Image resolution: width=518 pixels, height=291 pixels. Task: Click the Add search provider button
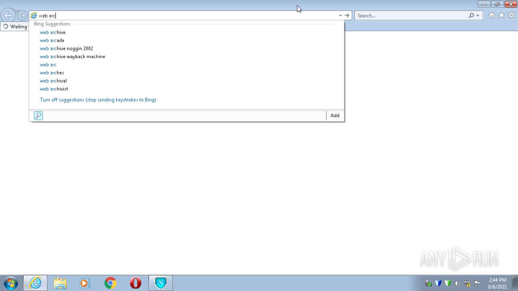pos(335,116)
